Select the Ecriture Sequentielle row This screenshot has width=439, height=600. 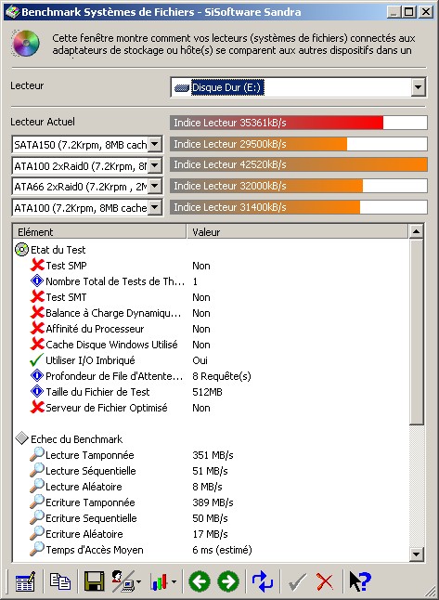point(211,517)
